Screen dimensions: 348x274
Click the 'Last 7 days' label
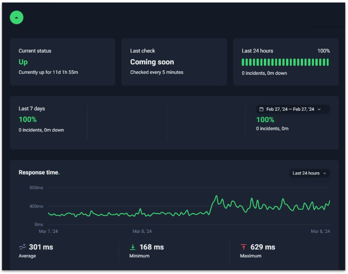(x=32, y=108)
